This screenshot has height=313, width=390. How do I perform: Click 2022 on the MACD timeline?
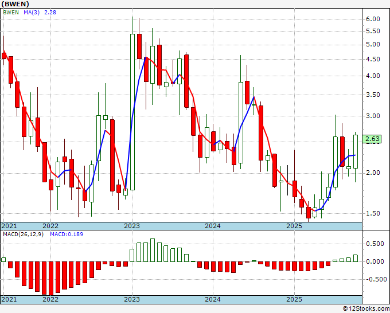pos(50,299)
